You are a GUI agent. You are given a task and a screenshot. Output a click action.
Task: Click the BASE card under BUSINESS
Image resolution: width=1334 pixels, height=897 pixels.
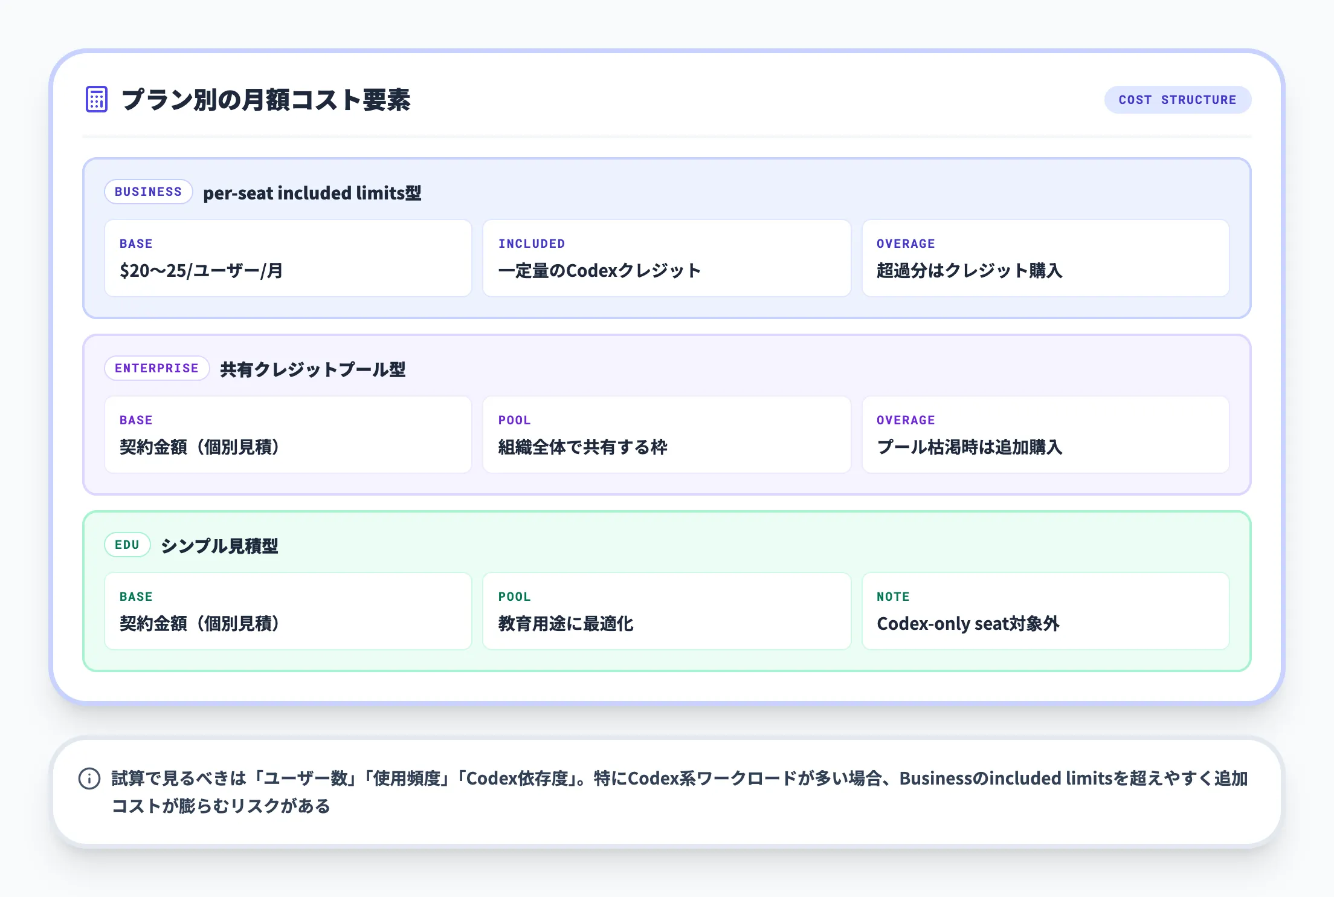pos(288,258)
